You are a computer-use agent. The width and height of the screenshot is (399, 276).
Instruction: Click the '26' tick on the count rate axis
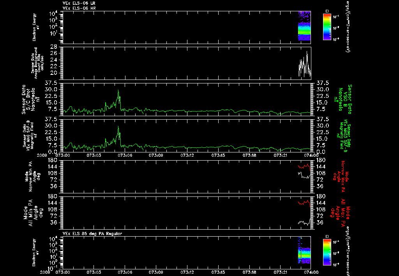coord(53,53)
